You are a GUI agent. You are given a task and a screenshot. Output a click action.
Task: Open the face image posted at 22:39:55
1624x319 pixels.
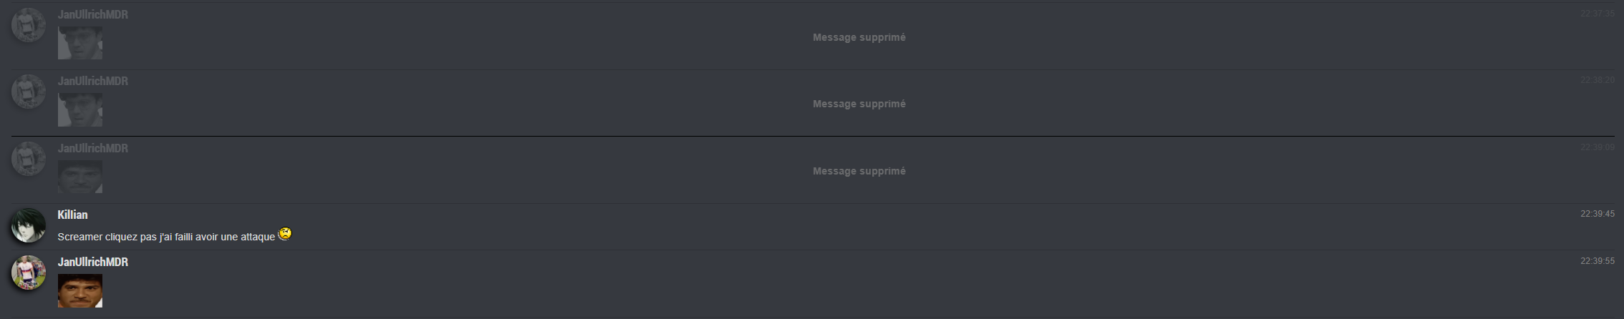click(80, 290)
